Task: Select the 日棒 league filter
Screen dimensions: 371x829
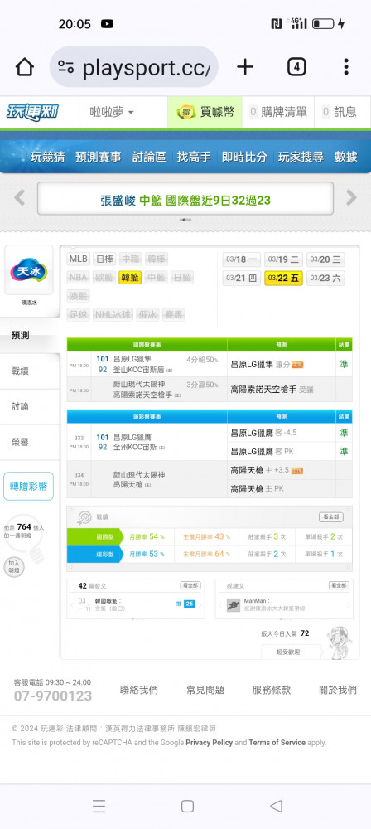Action: tap(104, 259)
